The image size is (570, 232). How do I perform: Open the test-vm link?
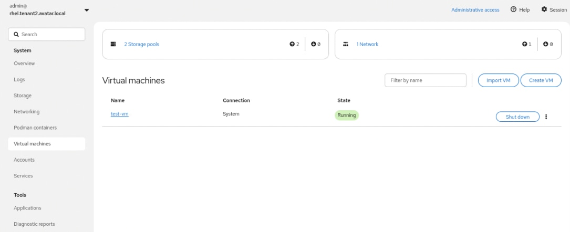120,114
